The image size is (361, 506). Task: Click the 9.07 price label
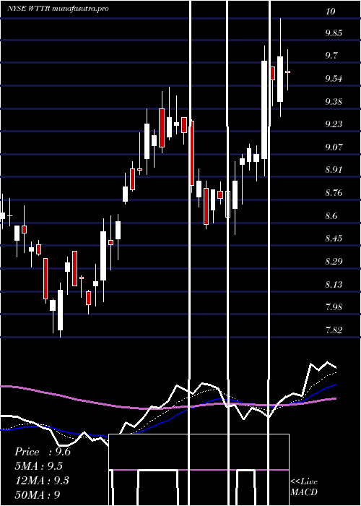pos(334,147)
